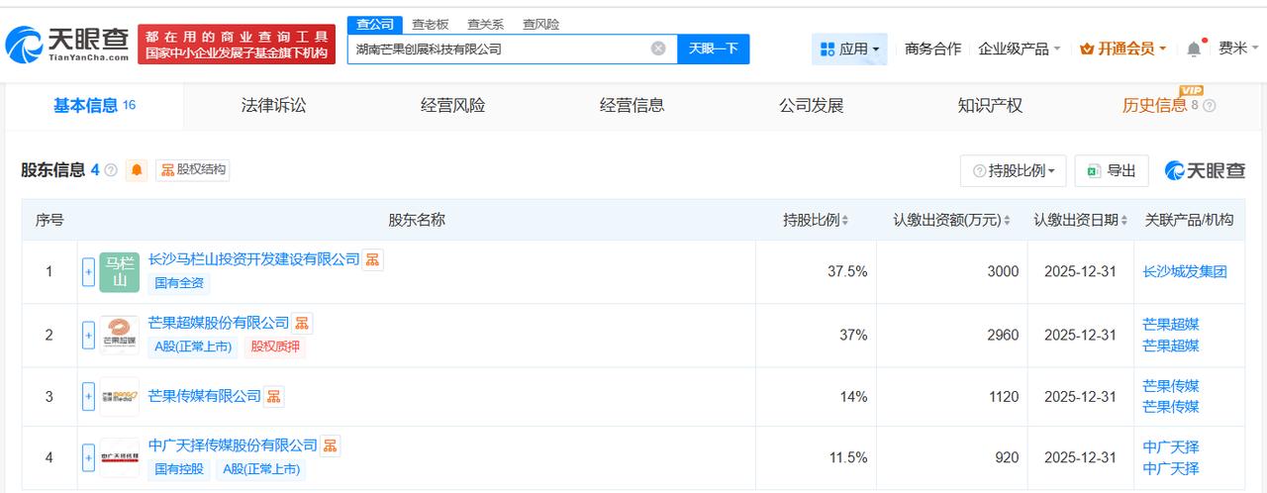
Task: Expand row for 芒果超媒股份有限公司
Action: click(89, 336)
